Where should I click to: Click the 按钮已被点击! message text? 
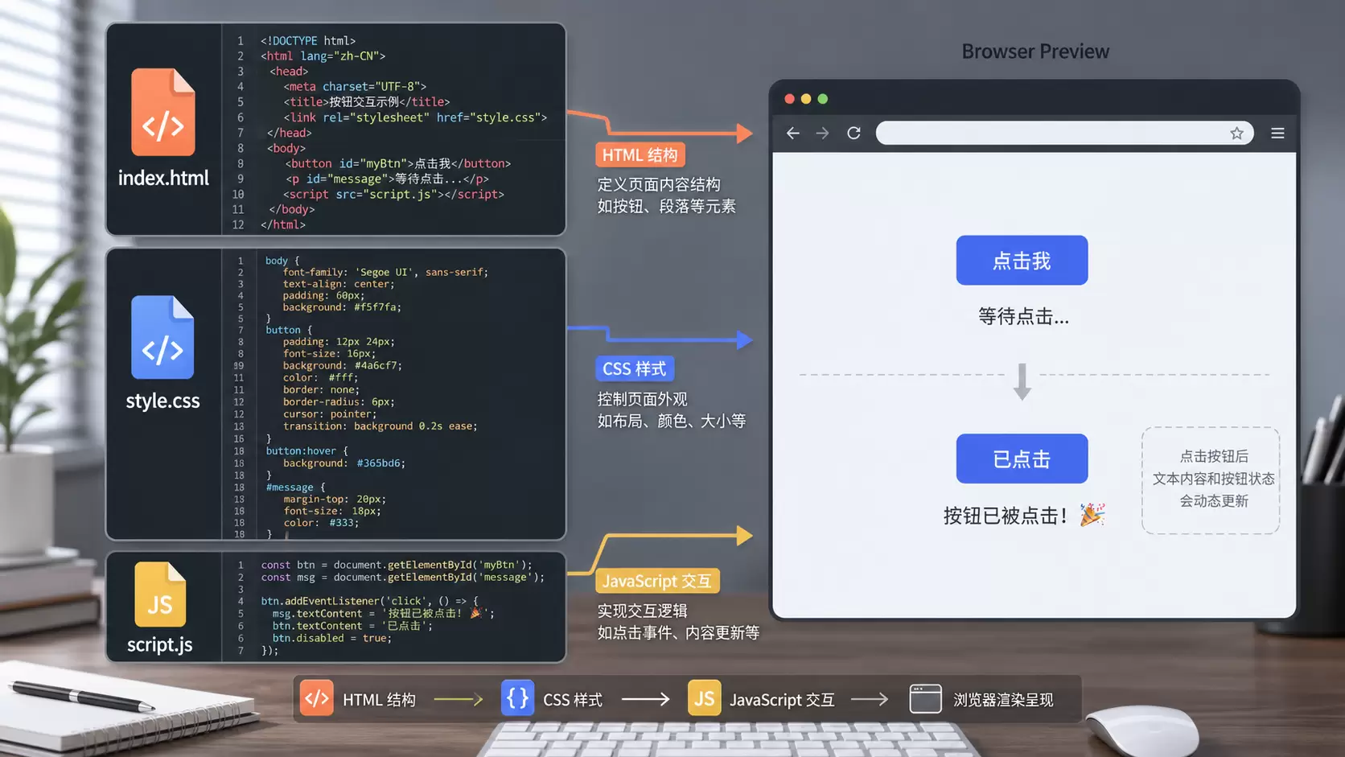click(x=1006, y=516)
